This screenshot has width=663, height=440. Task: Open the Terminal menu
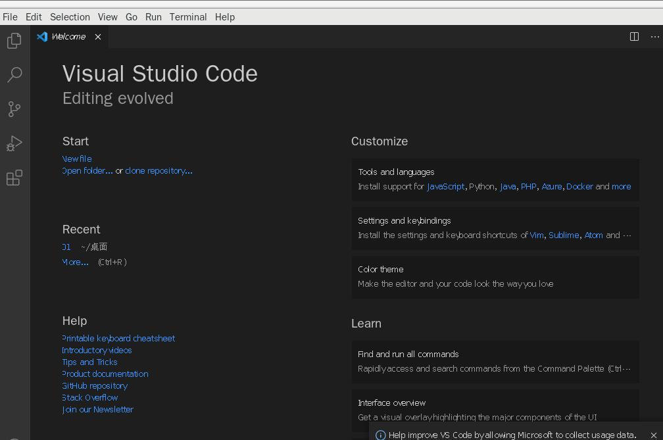188,17
